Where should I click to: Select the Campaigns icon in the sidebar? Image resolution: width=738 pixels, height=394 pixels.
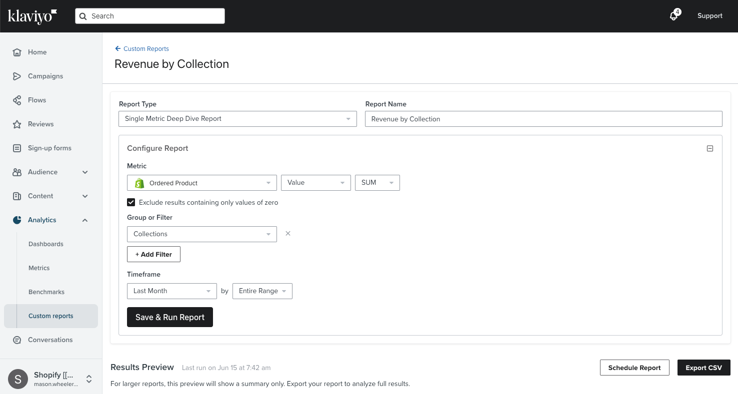[16, 76]
